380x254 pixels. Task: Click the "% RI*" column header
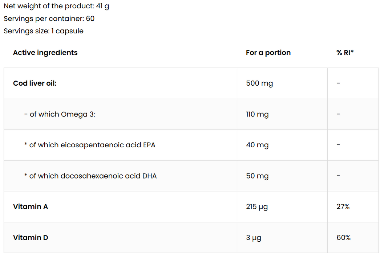coord(345,53)
